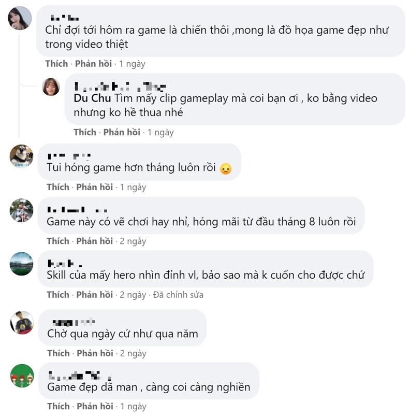Like the 'Chờ qua ngày cứ như qua năm' comment
The image size is (410, 418).
(58, 353)
